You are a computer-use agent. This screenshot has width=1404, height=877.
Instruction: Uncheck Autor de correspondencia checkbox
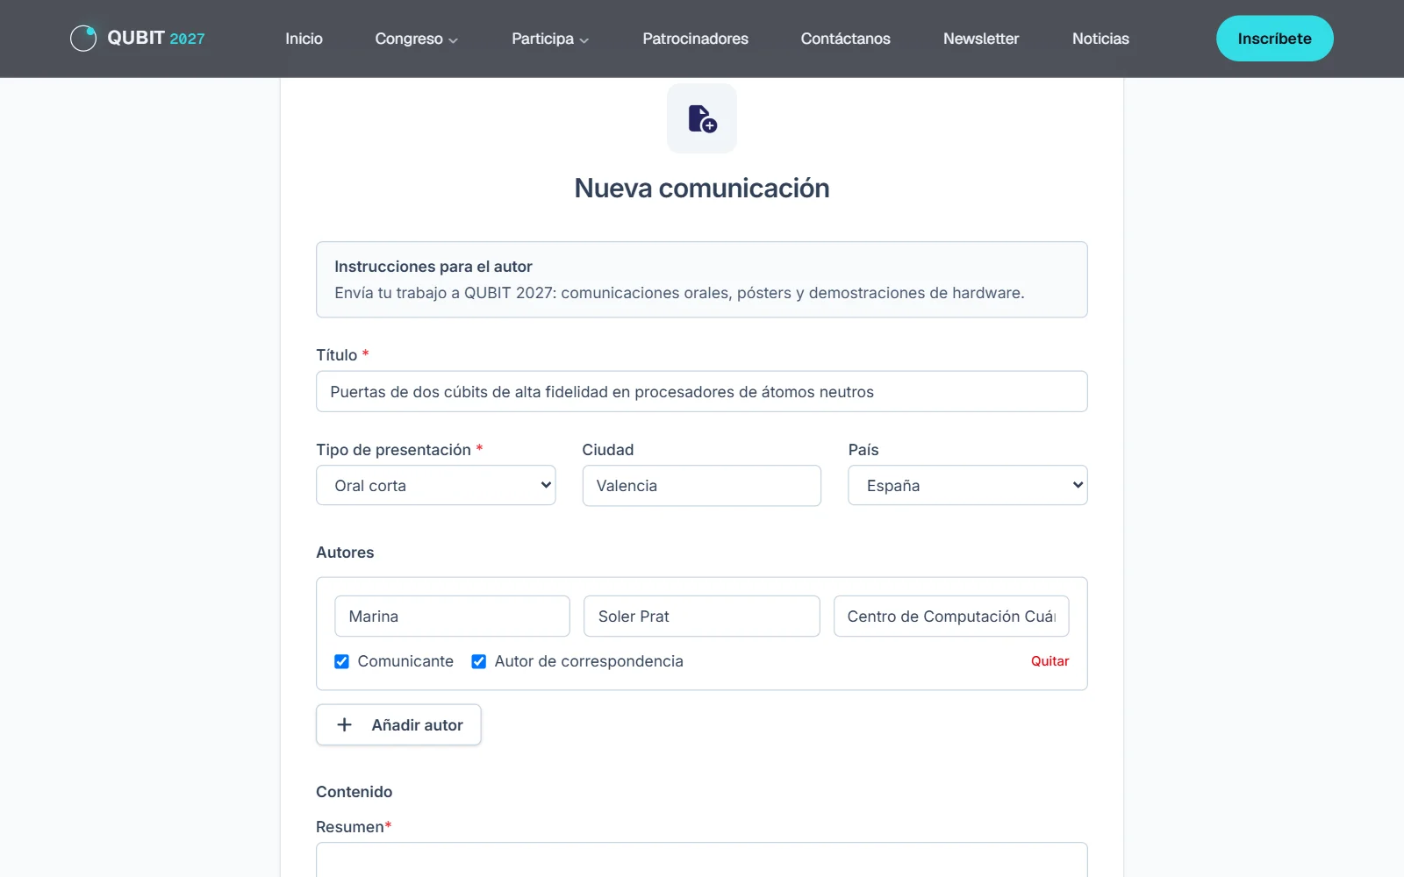point(478,661)
